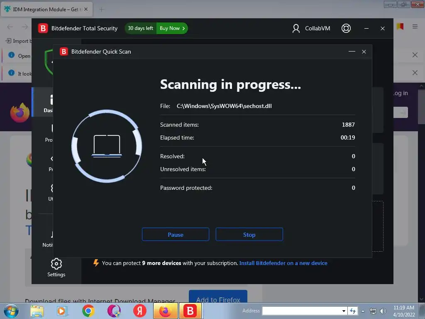Viewport: 425px width, 319px height.
Task: Switch to Bitdefender in the taskbar
Action: pyautogui.click(x=190, y=311)
